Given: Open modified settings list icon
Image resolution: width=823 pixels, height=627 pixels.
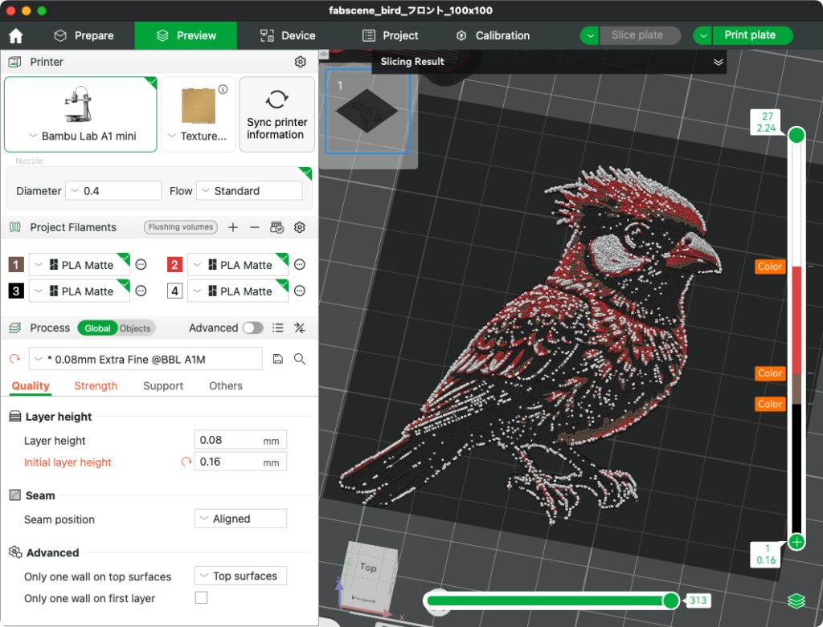Looking at the screenshot, I should coord(277,328).
